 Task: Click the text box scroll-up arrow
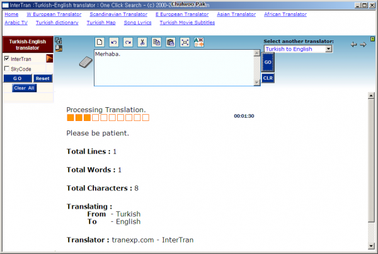coord(257,53)
